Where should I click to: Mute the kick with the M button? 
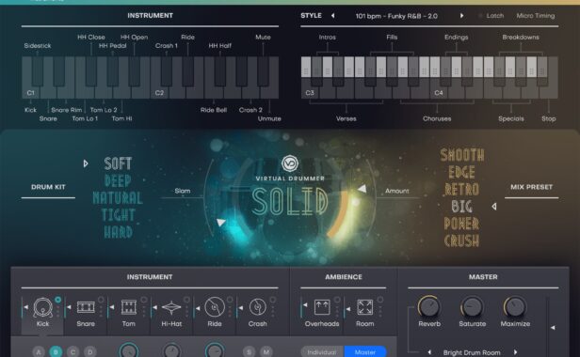[266, 351]
